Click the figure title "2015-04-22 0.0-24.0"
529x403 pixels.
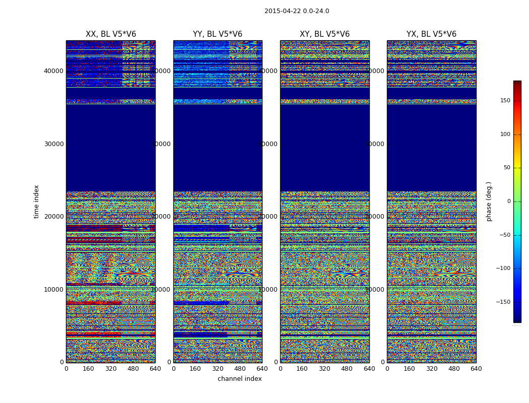(297, 11)
